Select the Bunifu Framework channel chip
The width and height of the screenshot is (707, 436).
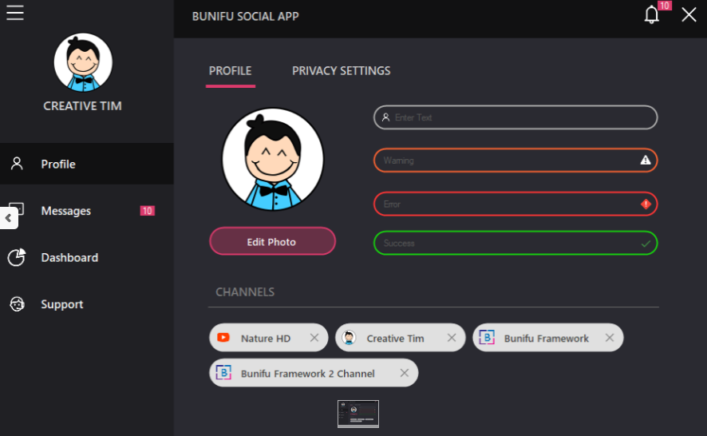pos(548,338)
